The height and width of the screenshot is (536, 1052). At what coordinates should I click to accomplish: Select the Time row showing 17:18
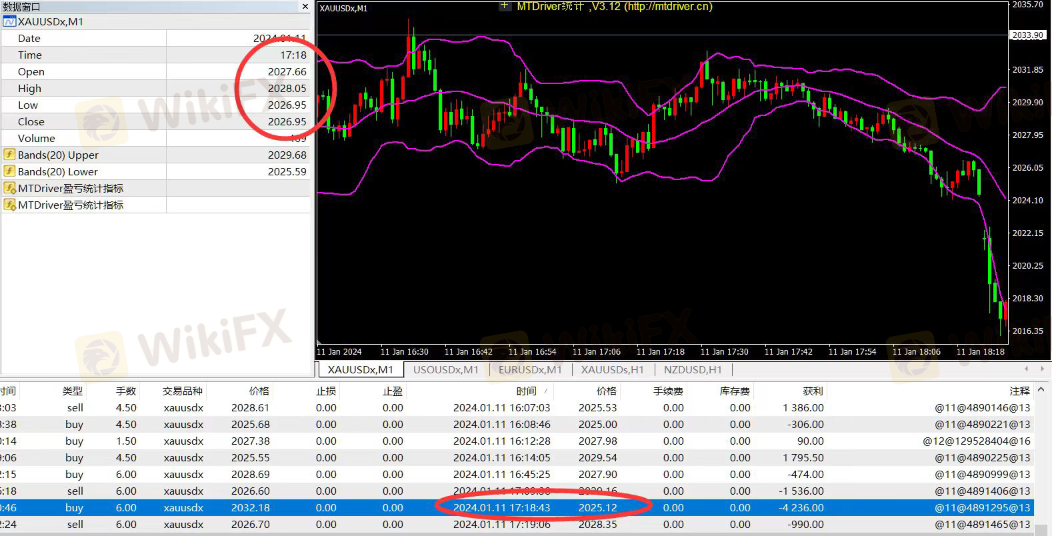(x=155, y=55)
